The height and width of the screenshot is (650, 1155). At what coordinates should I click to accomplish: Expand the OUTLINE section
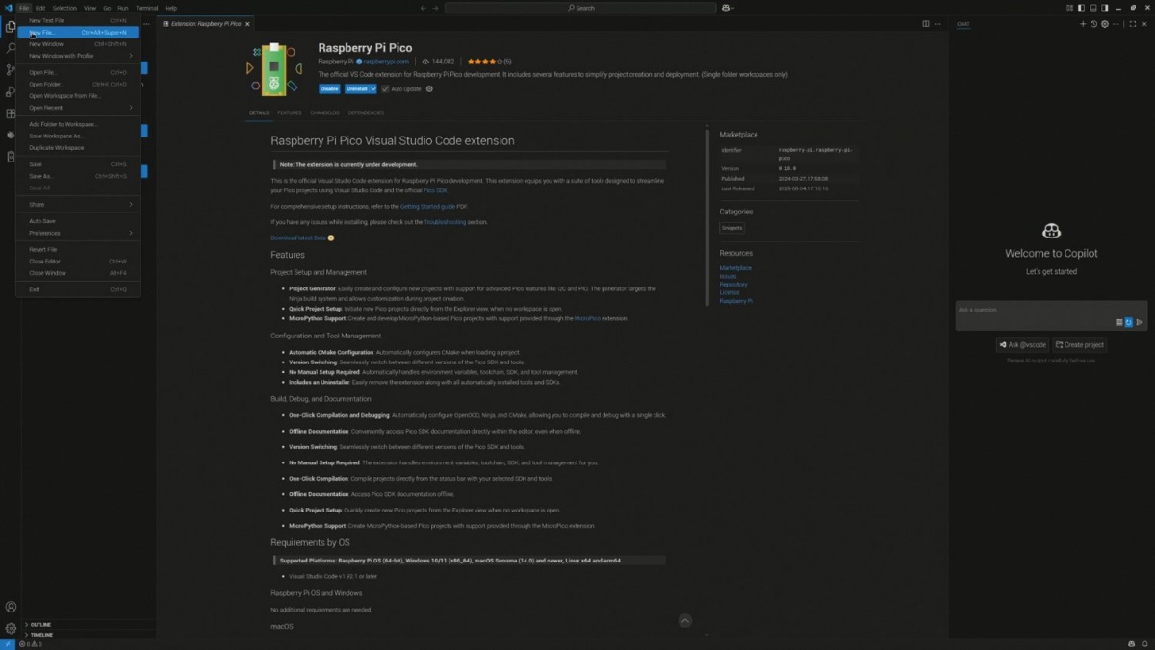pos(40,624)
